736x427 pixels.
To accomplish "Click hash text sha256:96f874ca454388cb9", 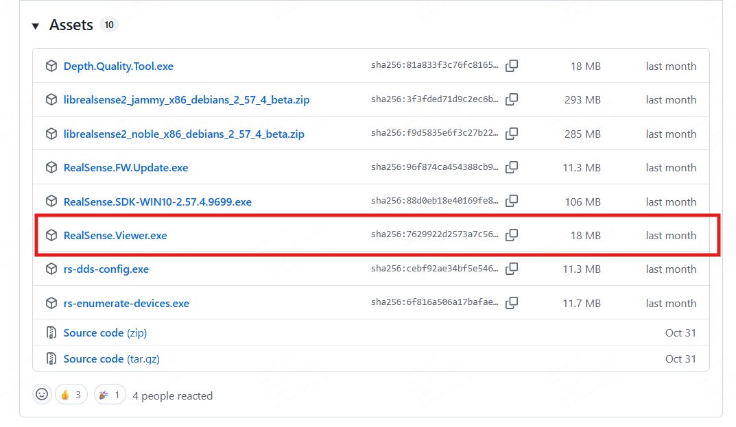I will [435, 167].
